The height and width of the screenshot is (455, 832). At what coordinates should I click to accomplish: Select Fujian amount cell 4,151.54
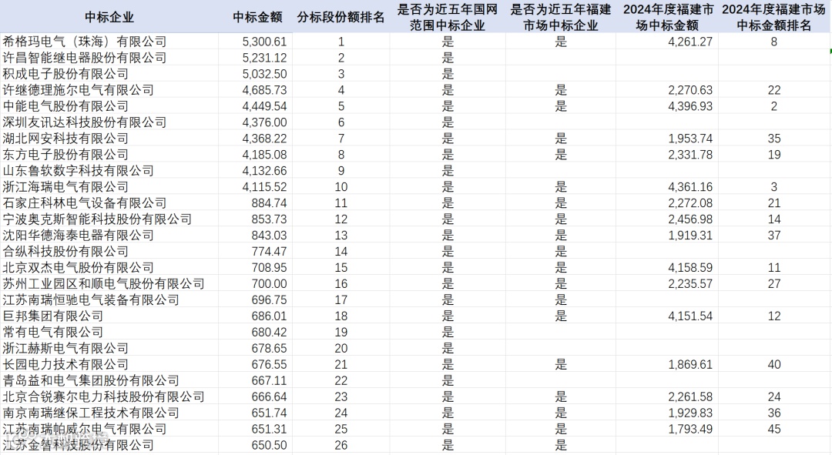click(x=667, y=316)
